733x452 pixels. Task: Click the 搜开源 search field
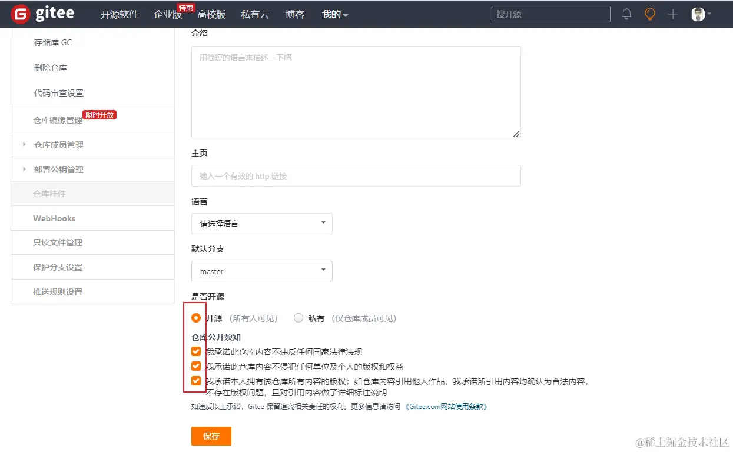[551, 14]
